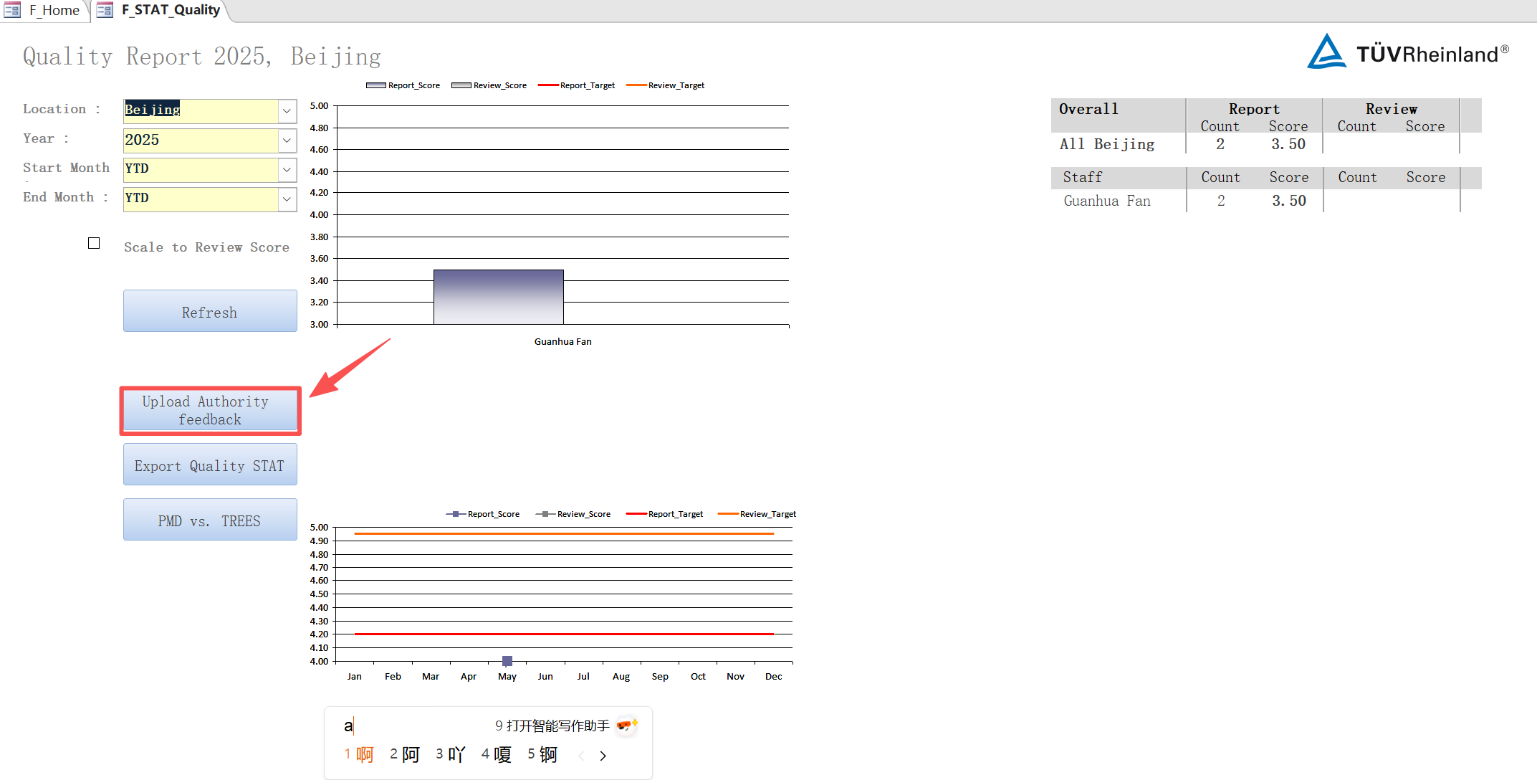1537x780 pixels.
Task: Switch to the F_Home tab
Action: coord(54,10)
